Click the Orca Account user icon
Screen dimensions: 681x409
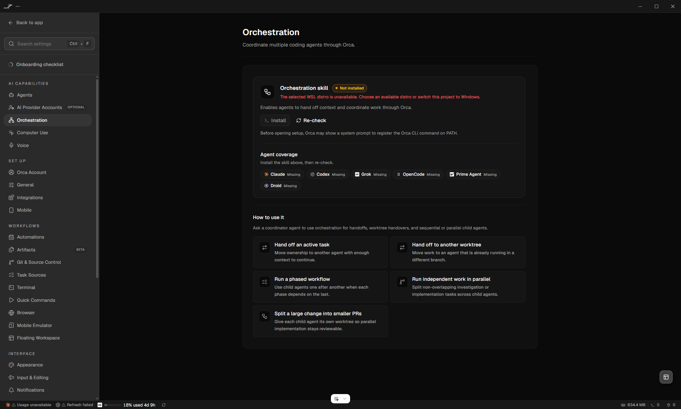[11, 173]
